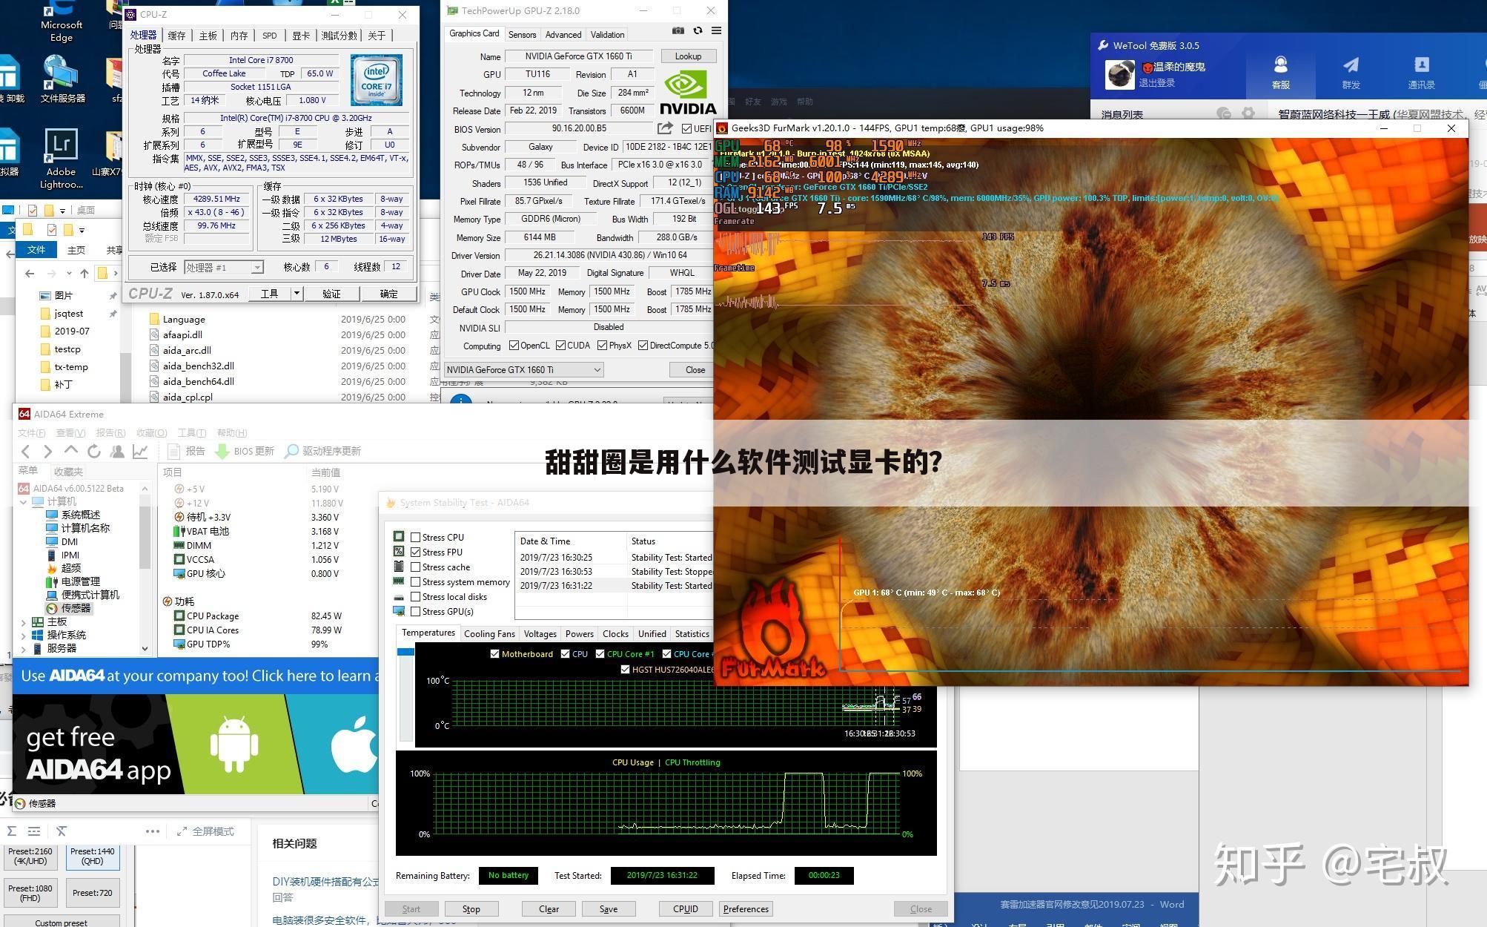Open GPU-Z Sensors tab
This screenshot has width=1487, height=927.
tap(522, 34)
